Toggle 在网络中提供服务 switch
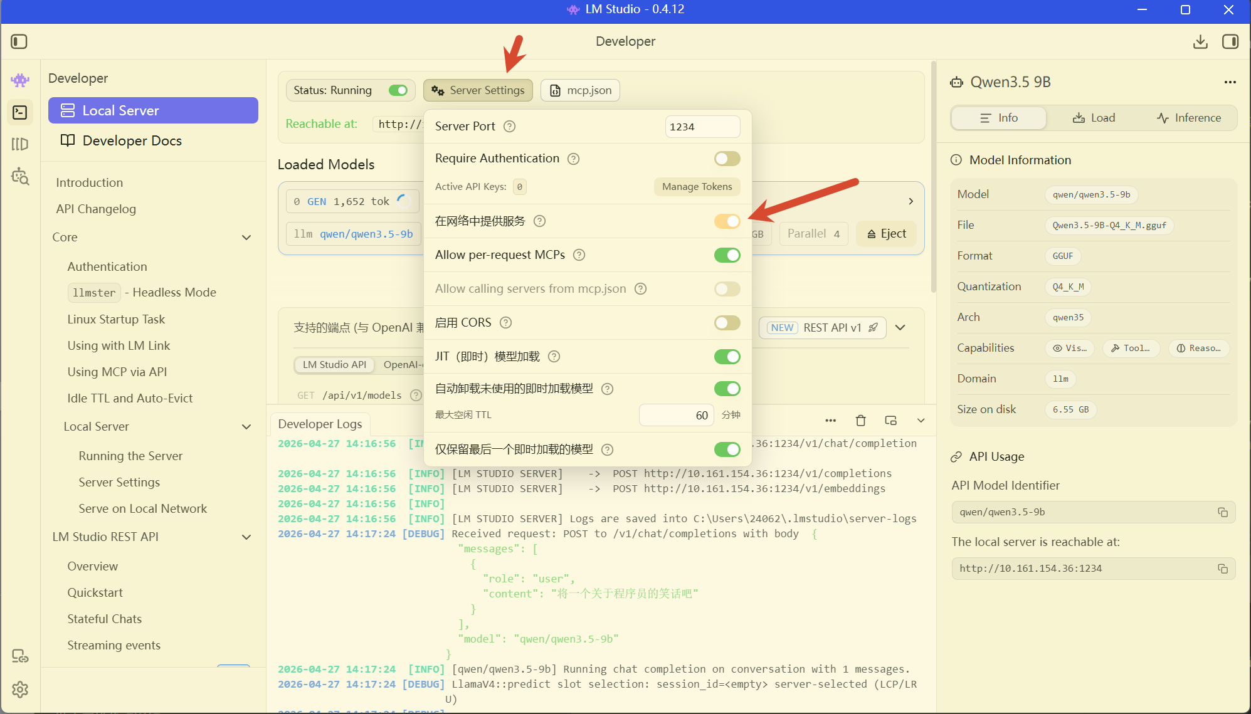Screen dimensions: 1251x714 pos(727,221)
